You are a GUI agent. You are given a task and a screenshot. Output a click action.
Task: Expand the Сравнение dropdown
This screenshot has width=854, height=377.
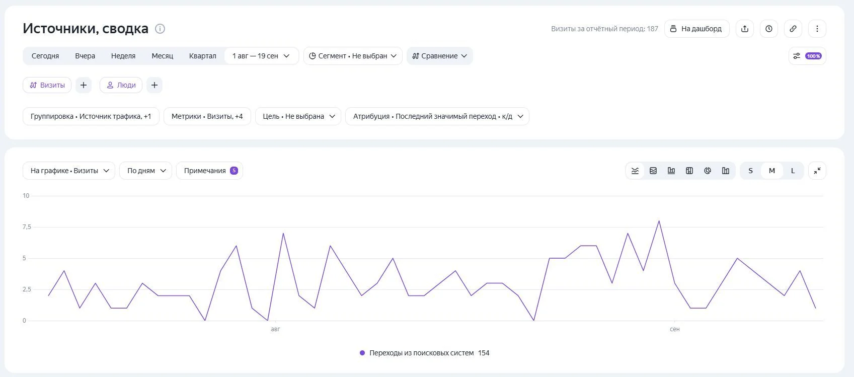439,56
